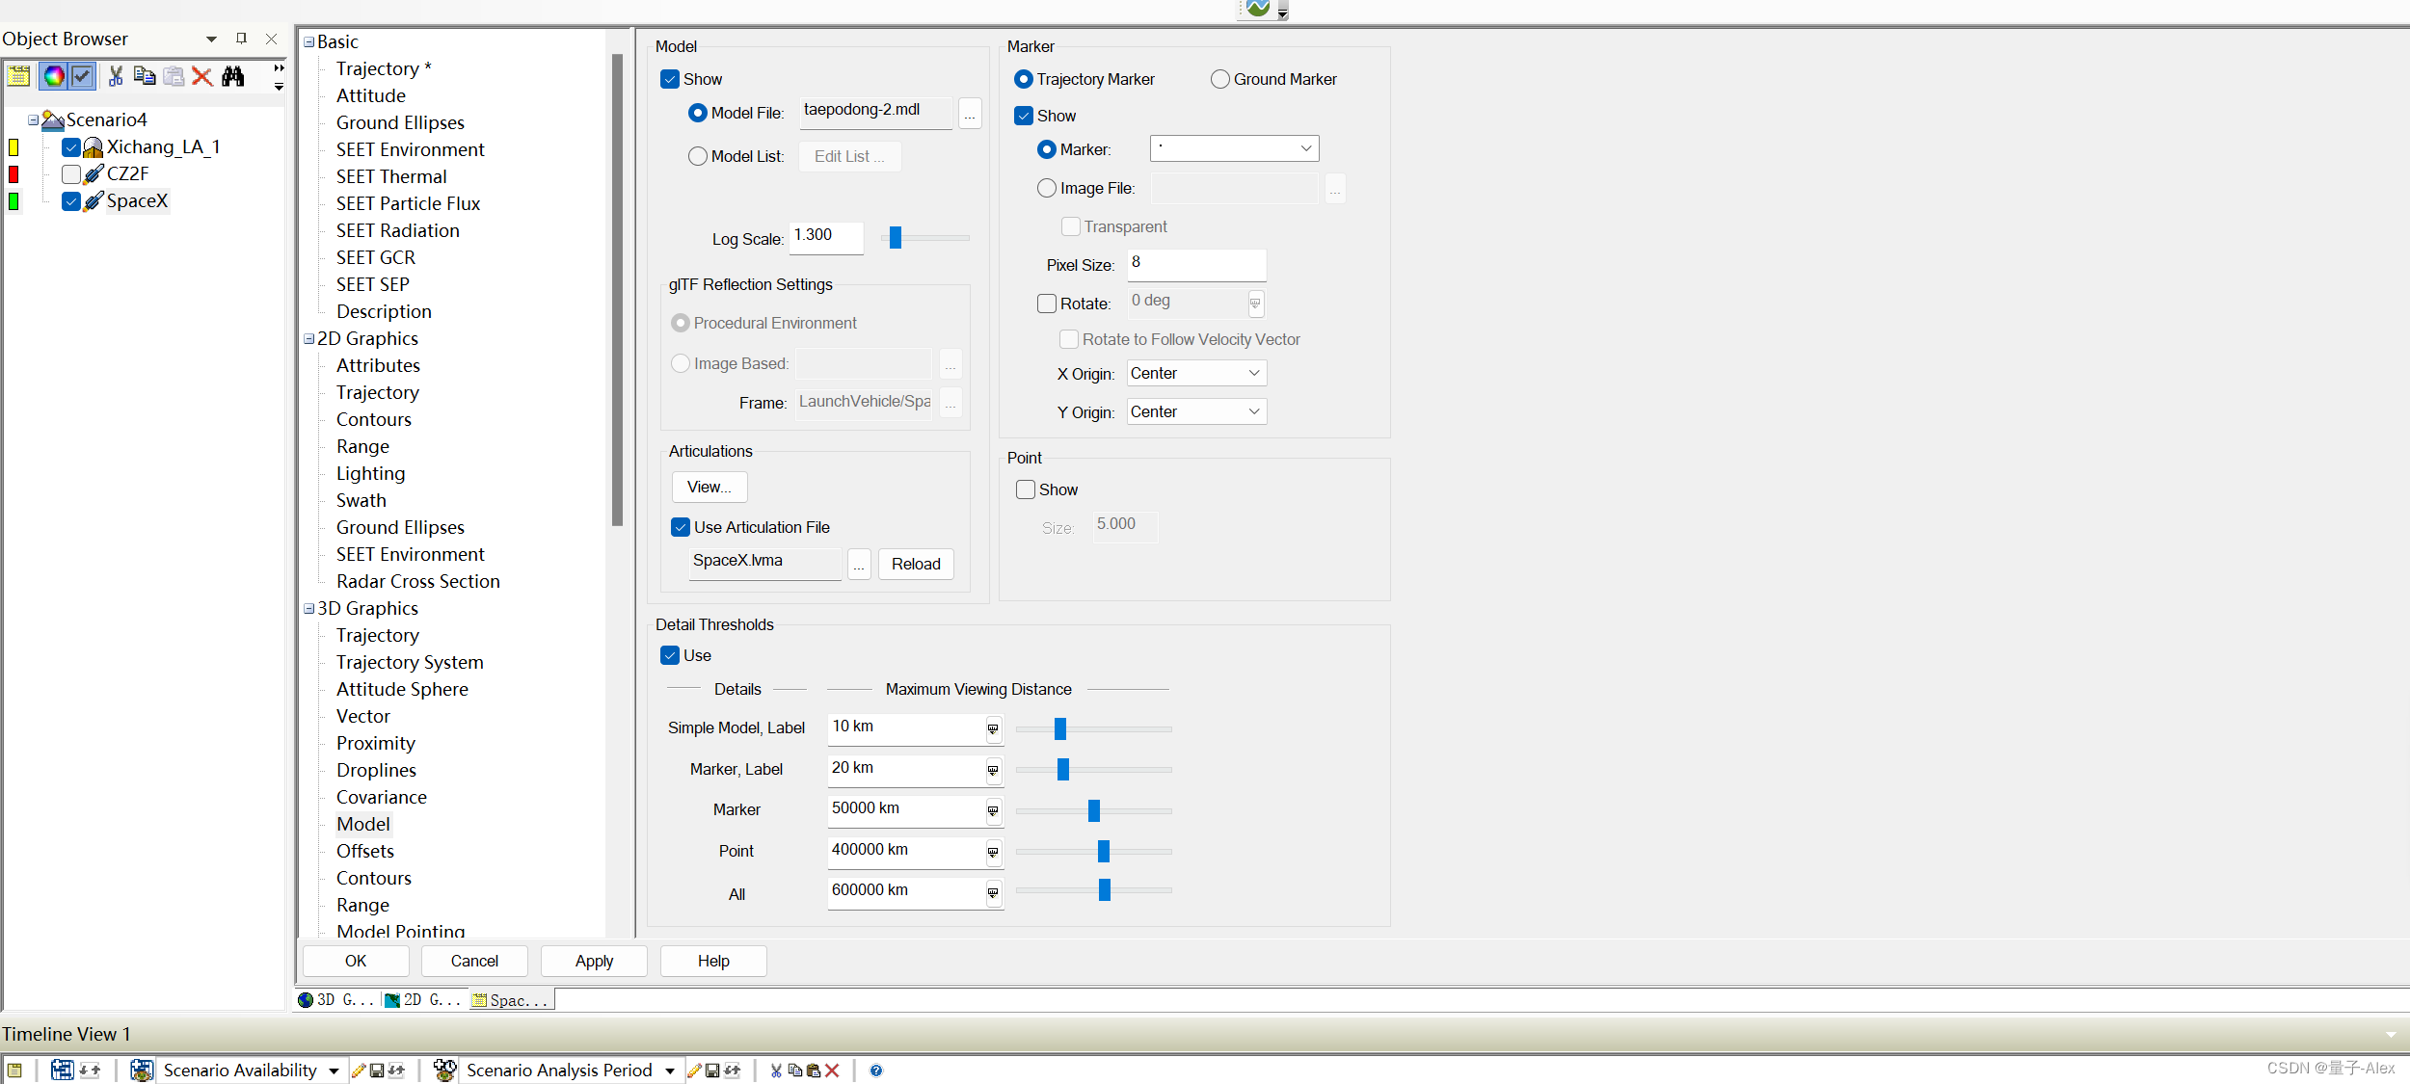Click the Pixel Size input field
The width and height of the screenshot is (2410, 1084).
(x=1195, y=264)
